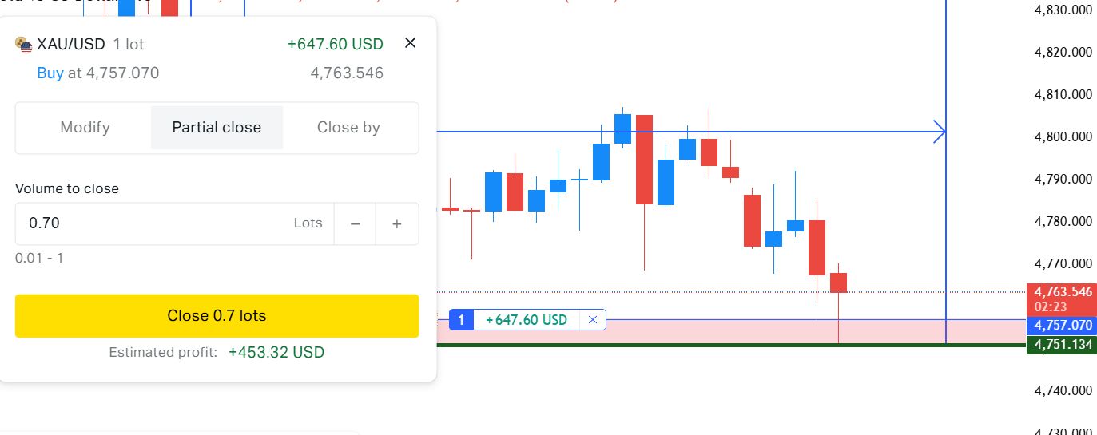Close the XAU/USD position panel
This screenshot has height=435, width=1097.
click(x=410, y=43)
